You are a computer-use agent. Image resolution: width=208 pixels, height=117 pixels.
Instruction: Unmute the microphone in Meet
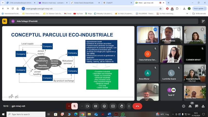click(x=75, y=106)
